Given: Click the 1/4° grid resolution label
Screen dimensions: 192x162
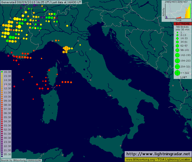Looking at the screenshot, I should pyautogui.click(x=183, y=77).
